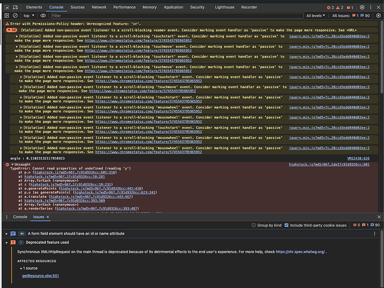Click the red error count indicator
Image resolution: width=384 pixels, height=288 pixels.
(330, 7)
